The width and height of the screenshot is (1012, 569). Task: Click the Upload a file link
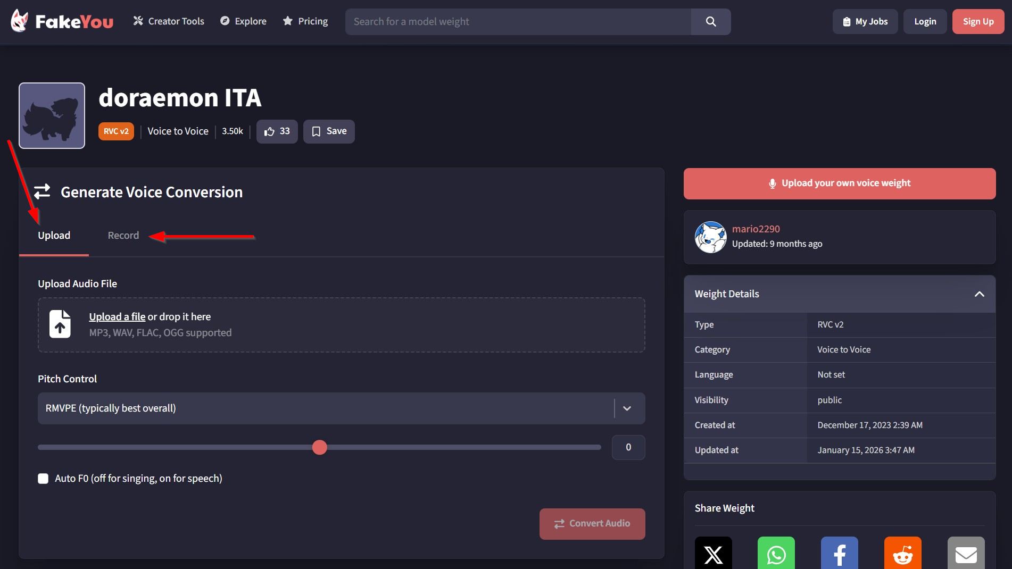pyautogui.click(x=117, y=317)
